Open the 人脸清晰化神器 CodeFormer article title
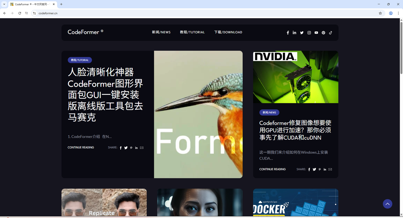The height and width of the screenshot is (218, 403). (x=106, y=95)
